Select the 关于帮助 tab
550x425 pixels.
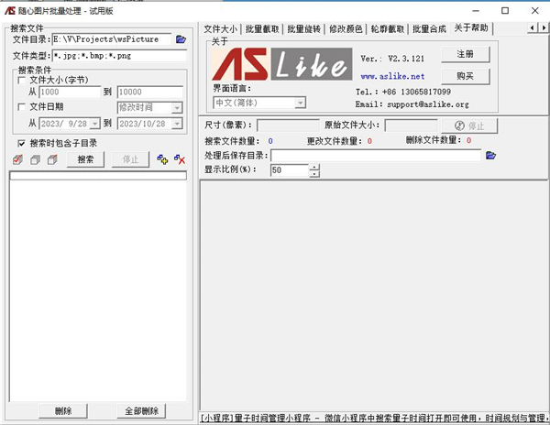pos(471,28)
